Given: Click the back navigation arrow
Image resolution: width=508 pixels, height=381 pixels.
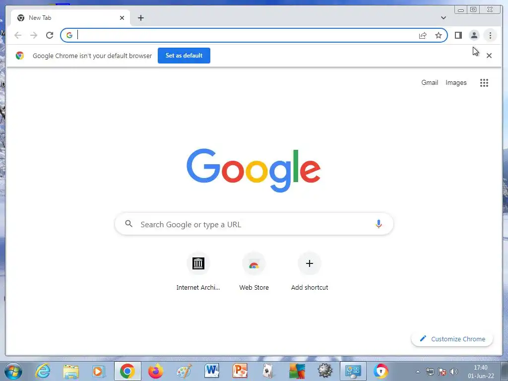Looking at the screenshot, I should [18, 35].
